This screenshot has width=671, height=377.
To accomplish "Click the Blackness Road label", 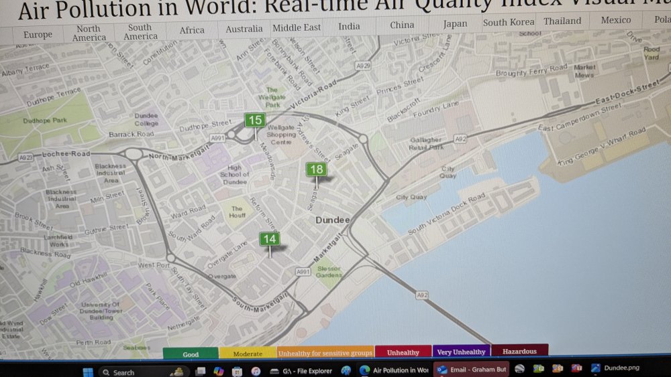I will 46,252.
